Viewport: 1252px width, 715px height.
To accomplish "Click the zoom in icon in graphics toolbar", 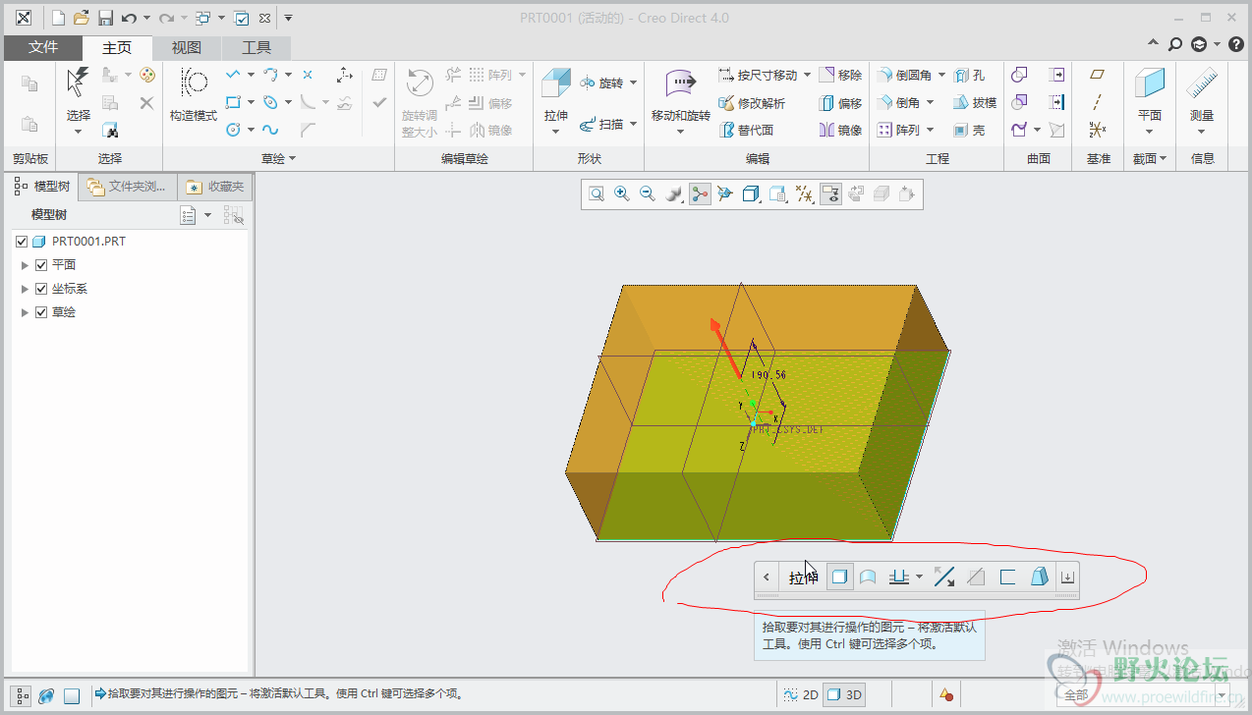I will 622,194.
